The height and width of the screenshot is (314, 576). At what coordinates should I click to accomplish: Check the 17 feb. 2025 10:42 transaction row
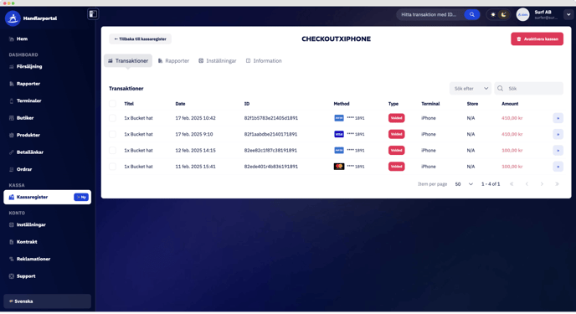coord(112,118)
